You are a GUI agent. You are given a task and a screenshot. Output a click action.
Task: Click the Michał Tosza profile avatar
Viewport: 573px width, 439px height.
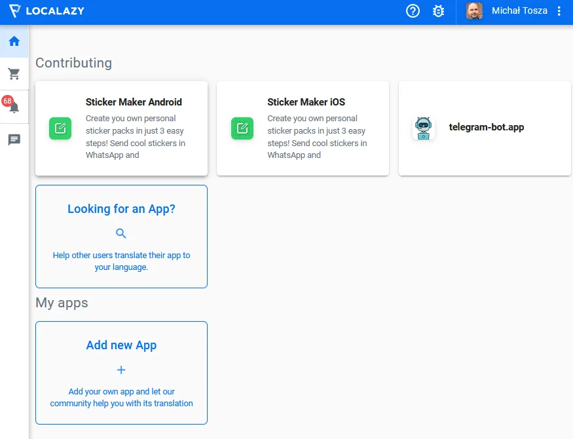[x=473, y=10]
